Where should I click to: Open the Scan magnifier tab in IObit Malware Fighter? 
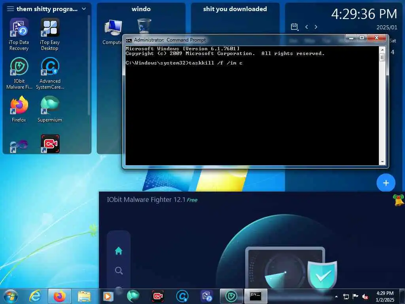[119, 271]
